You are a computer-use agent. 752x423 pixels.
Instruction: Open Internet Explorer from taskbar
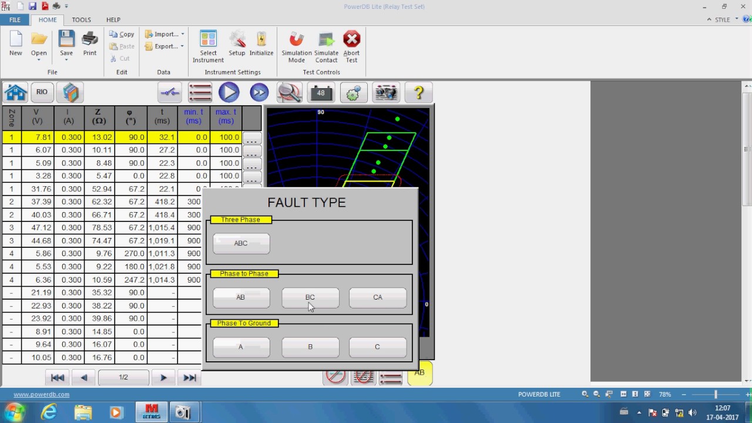coord(49,412)
